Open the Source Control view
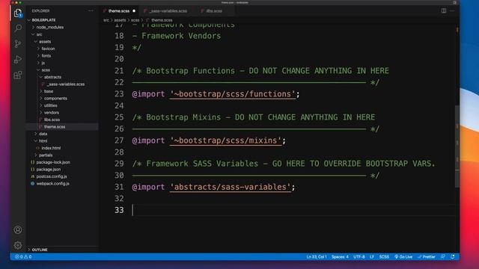 click(18, 44)
